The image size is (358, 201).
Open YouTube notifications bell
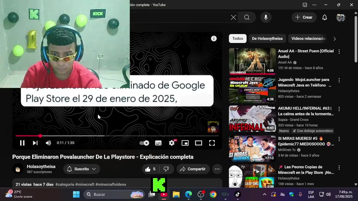coord(324,17)
